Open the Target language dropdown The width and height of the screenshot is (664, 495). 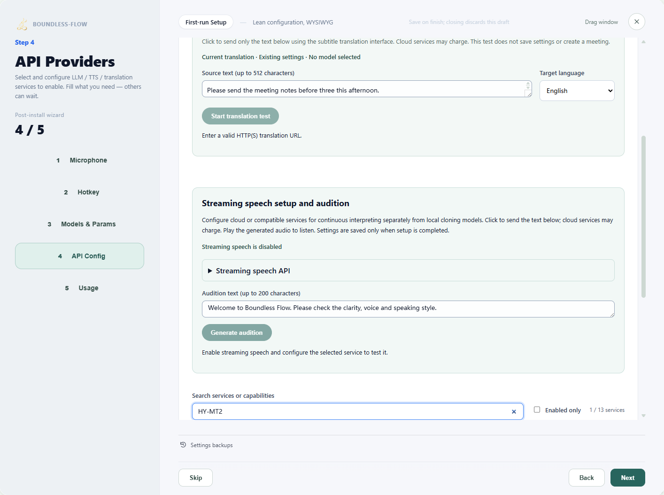[x=577, y=91]
